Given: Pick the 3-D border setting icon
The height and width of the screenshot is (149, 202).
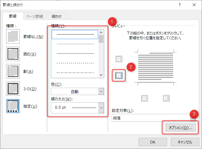Looking at the screenshot, I should (x=13, y=89).
